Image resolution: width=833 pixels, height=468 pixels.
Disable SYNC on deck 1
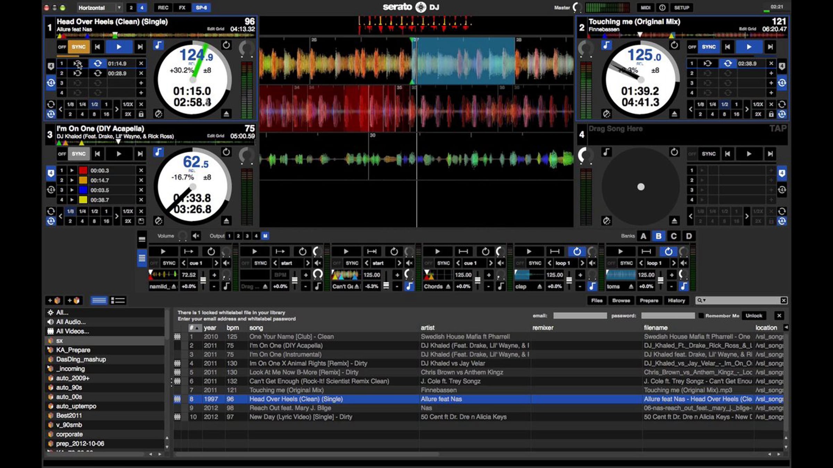(78, 47)
